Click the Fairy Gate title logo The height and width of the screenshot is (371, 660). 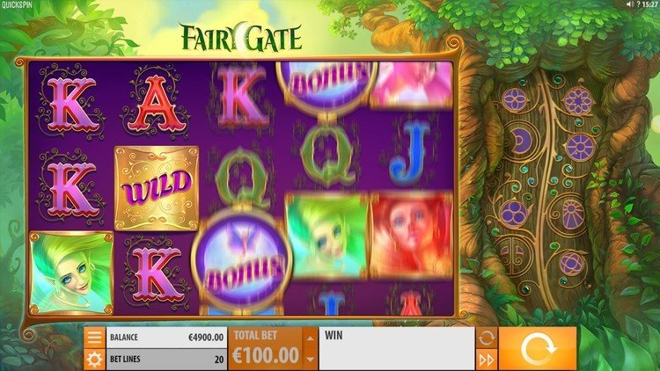click(241, 37)
